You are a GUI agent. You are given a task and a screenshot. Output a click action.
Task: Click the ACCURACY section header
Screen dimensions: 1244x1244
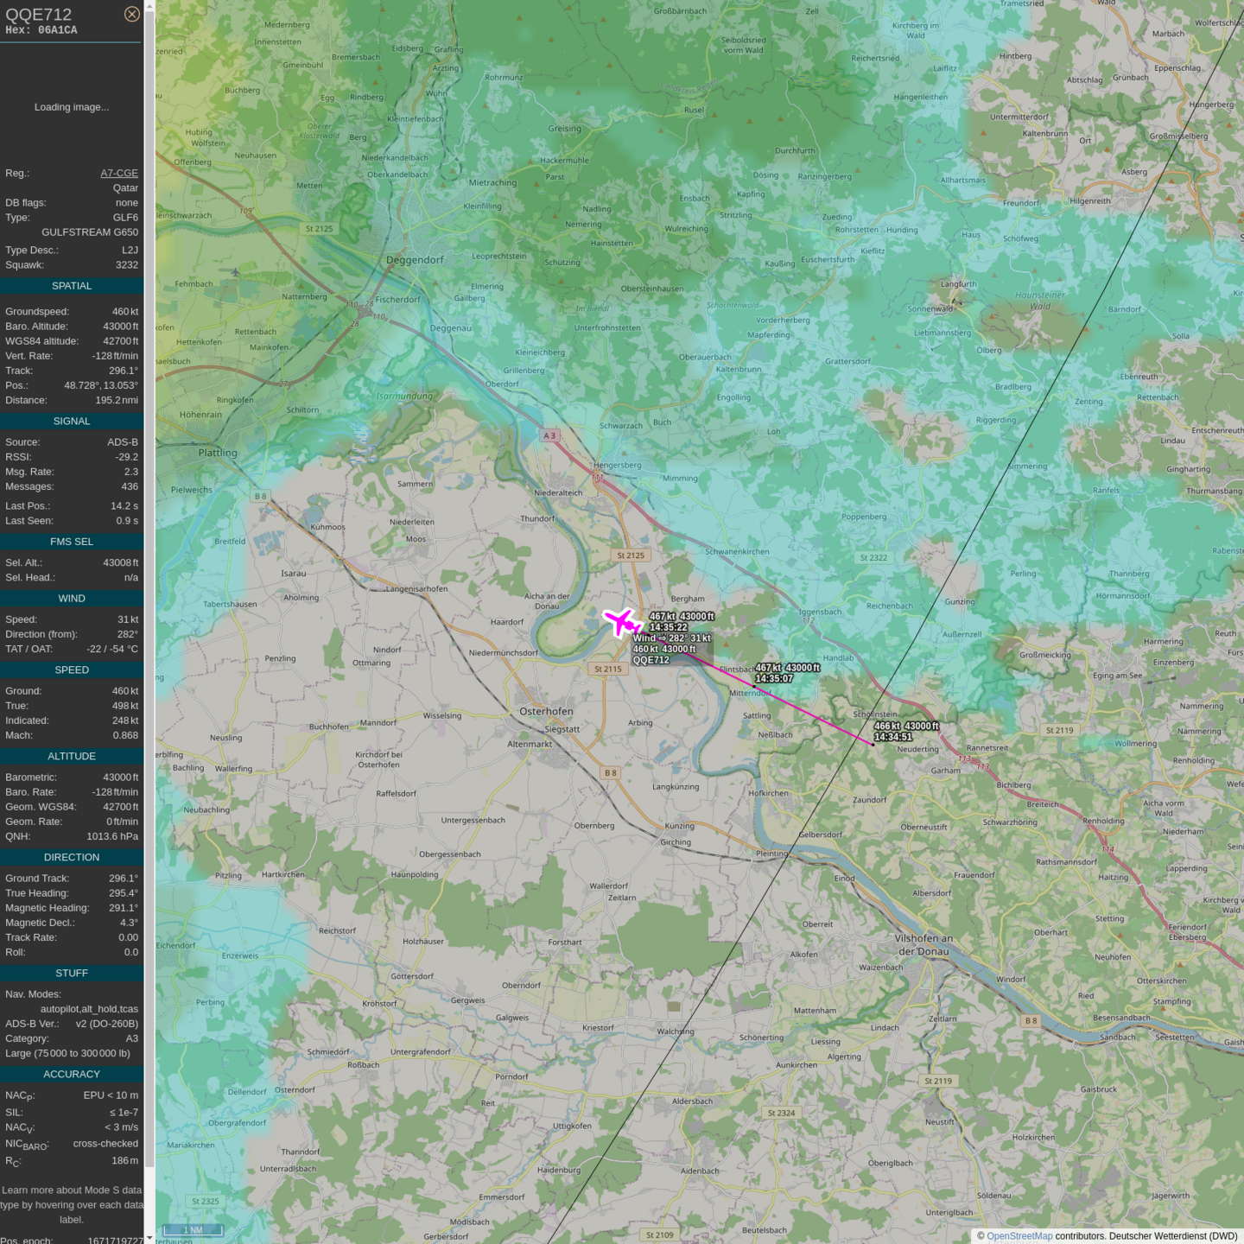pyautogui.click(x=72, y=1075)
